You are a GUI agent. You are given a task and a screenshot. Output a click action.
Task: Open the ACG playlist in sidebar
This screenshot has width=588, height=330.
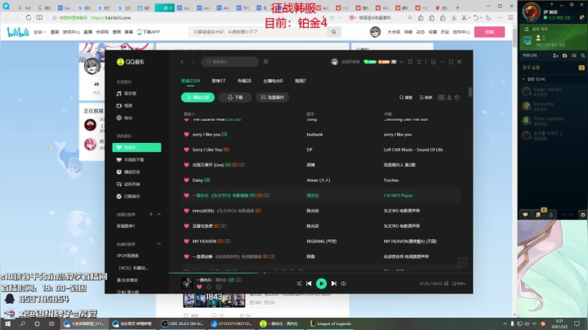(133, 268)
